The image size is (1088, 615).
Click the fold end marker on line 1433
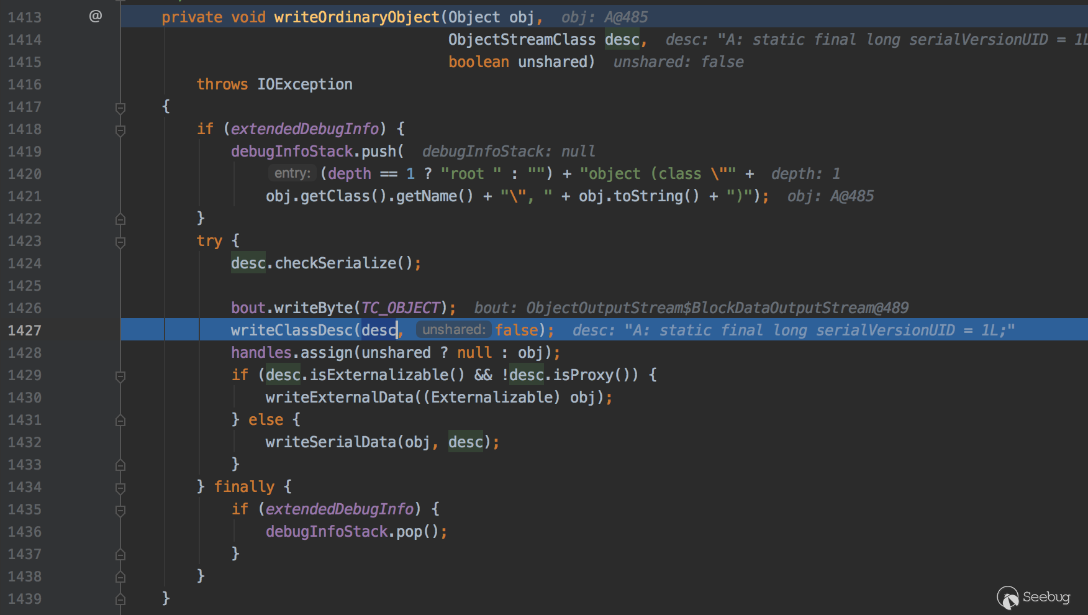tap(120, 465)
